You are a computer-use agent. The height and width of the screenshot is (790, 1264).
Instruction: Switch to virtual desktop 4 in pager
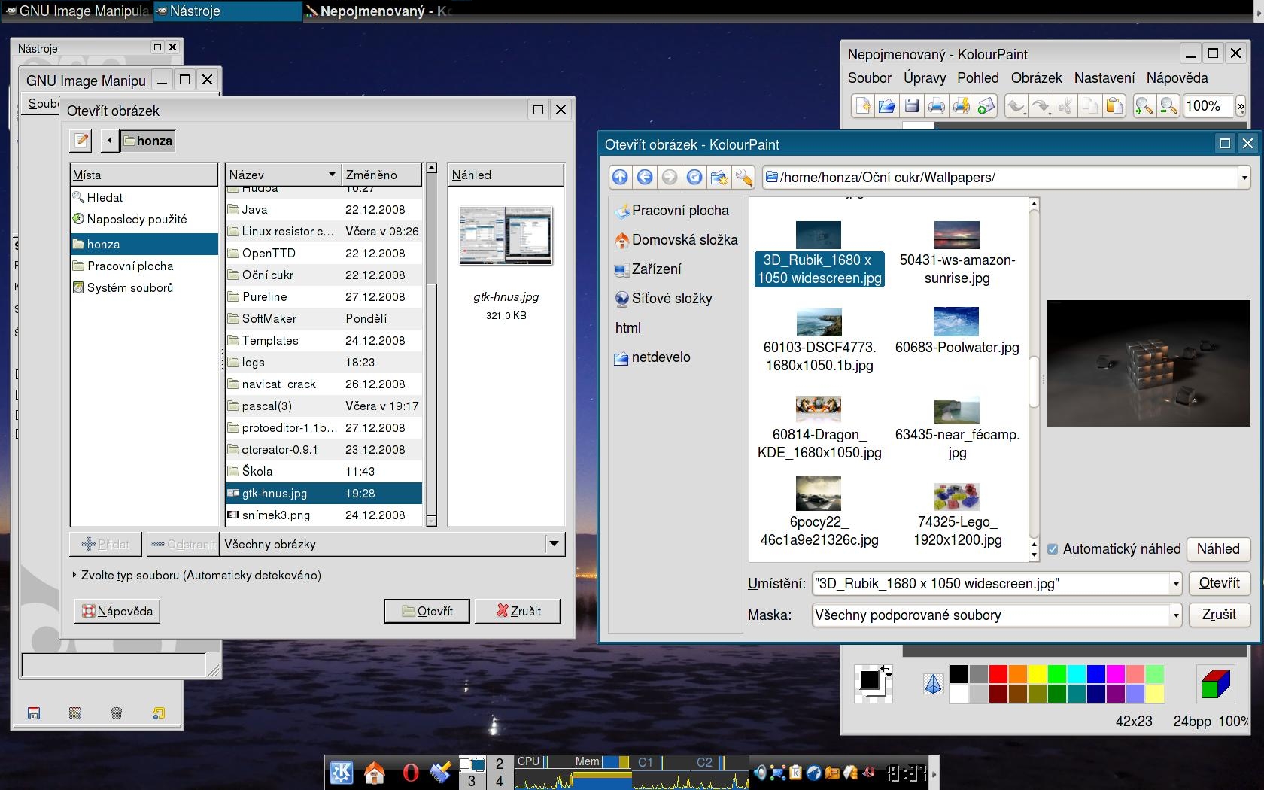coord(500,781)
